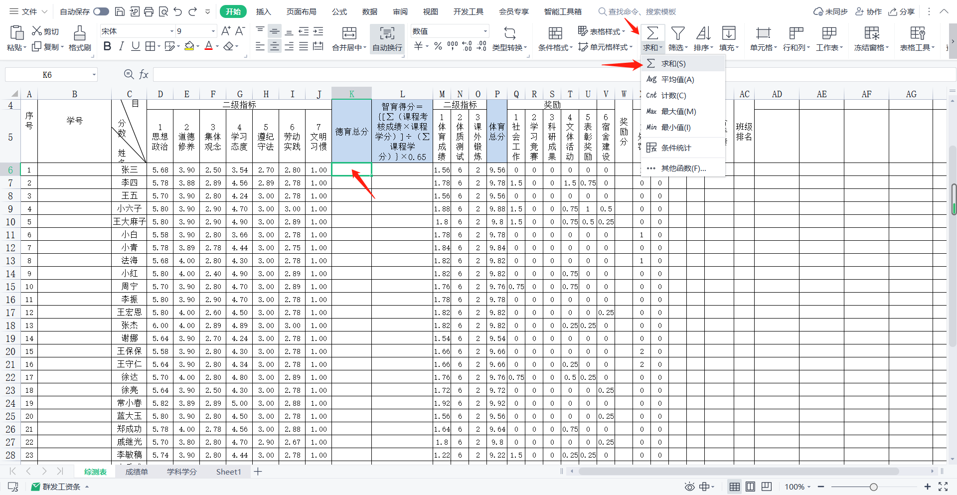957x495 pixels.
Task: Increase font size with the A+ icon
Action: [226, 31]
